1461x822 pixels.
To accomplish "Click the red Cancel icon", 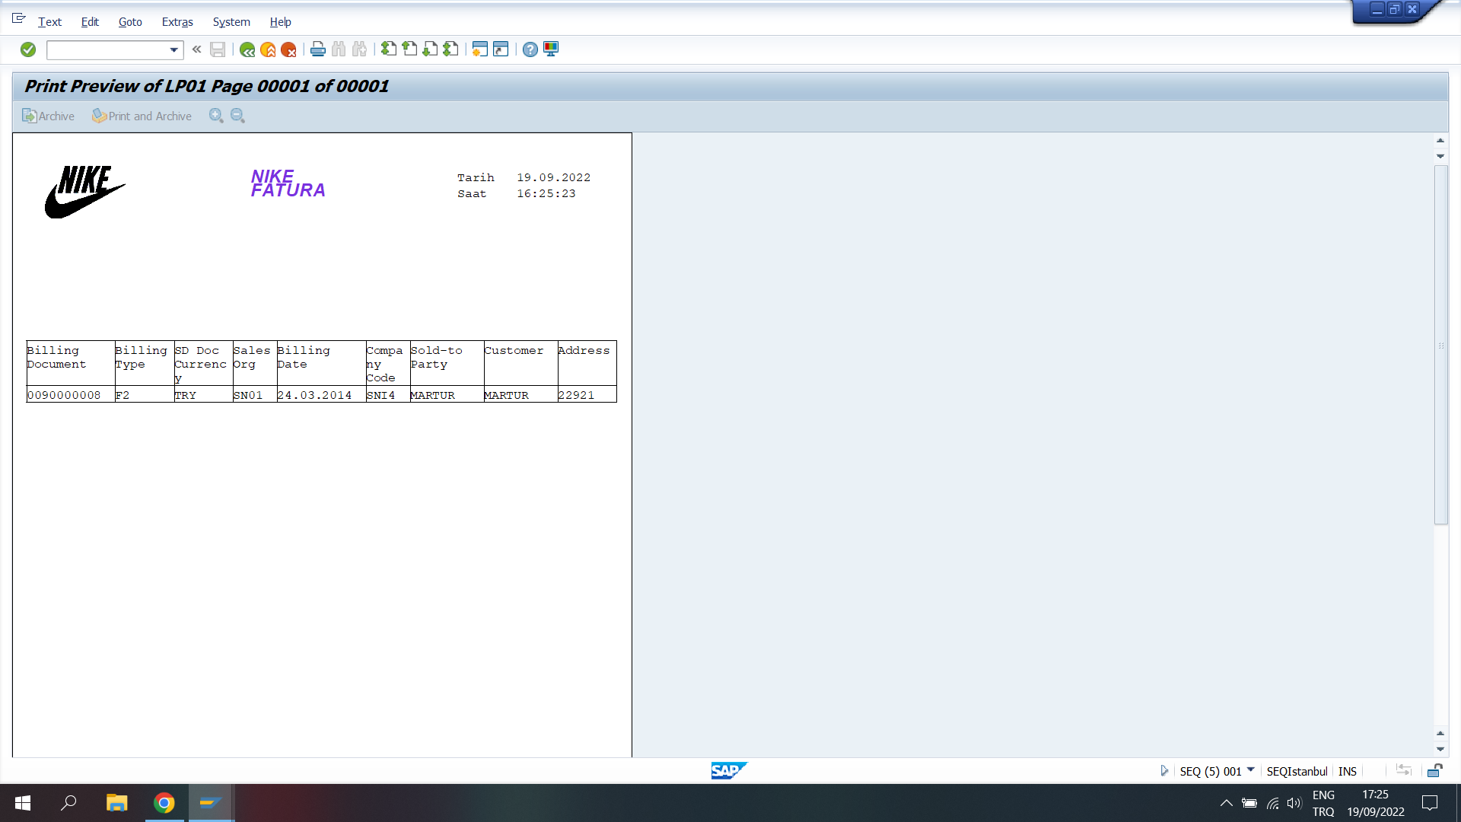I will point(288,49).
